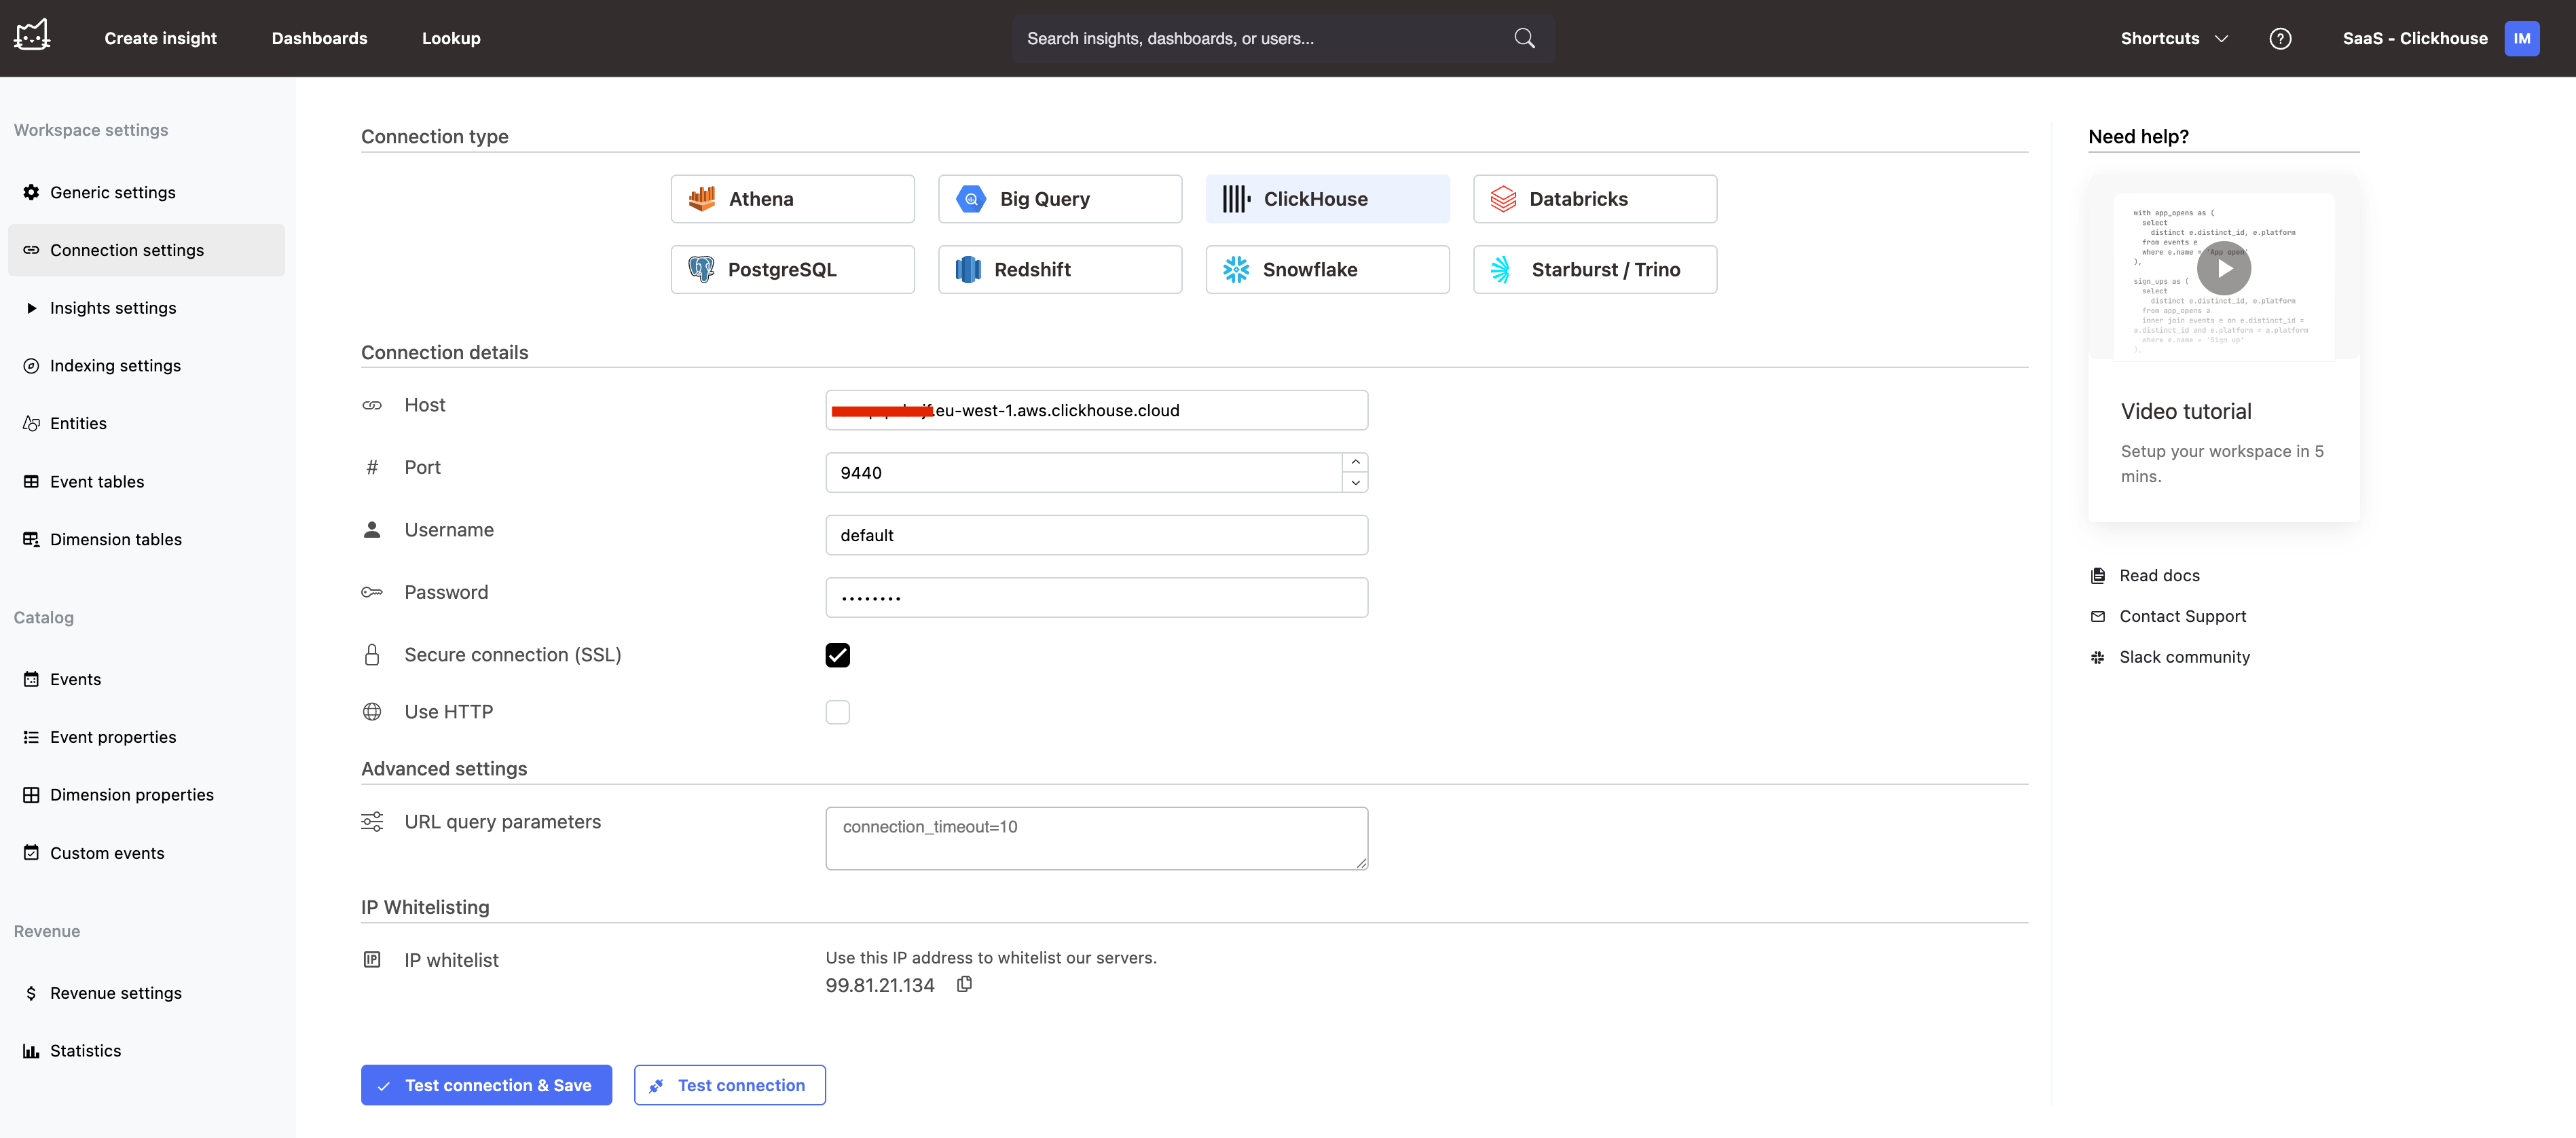This screenshot has height=1138, width=2576.
Task: Open the Dashboards menu item
Action: coord(319,38)
